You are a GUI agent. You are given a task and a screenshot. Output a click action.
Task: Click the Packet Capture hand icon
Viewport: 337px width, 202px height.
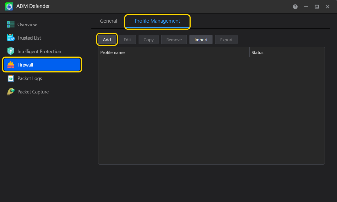pyautogui.click(x=11, y=92)
